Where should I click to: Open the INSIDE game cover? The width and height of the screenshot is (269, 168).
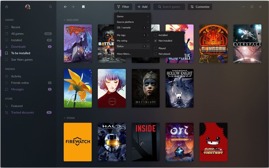[146, 142]
